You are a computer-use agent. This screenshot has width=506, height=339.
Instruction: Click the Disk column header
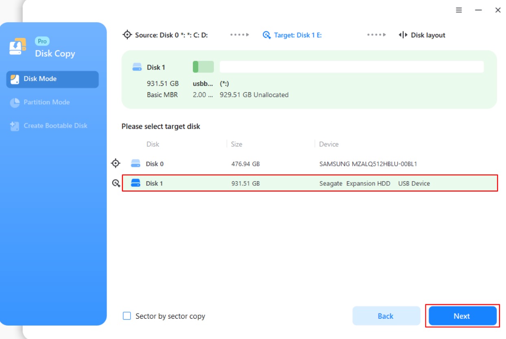tap(153, 144)
